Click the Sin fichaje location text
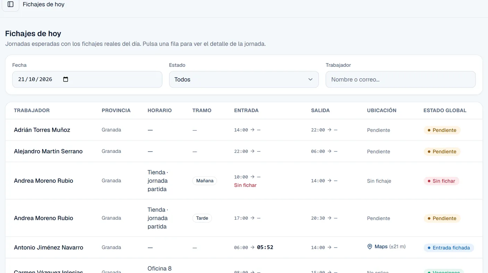Image resolution: width=488 pixels, height=273 pixels. click(379, 181)
